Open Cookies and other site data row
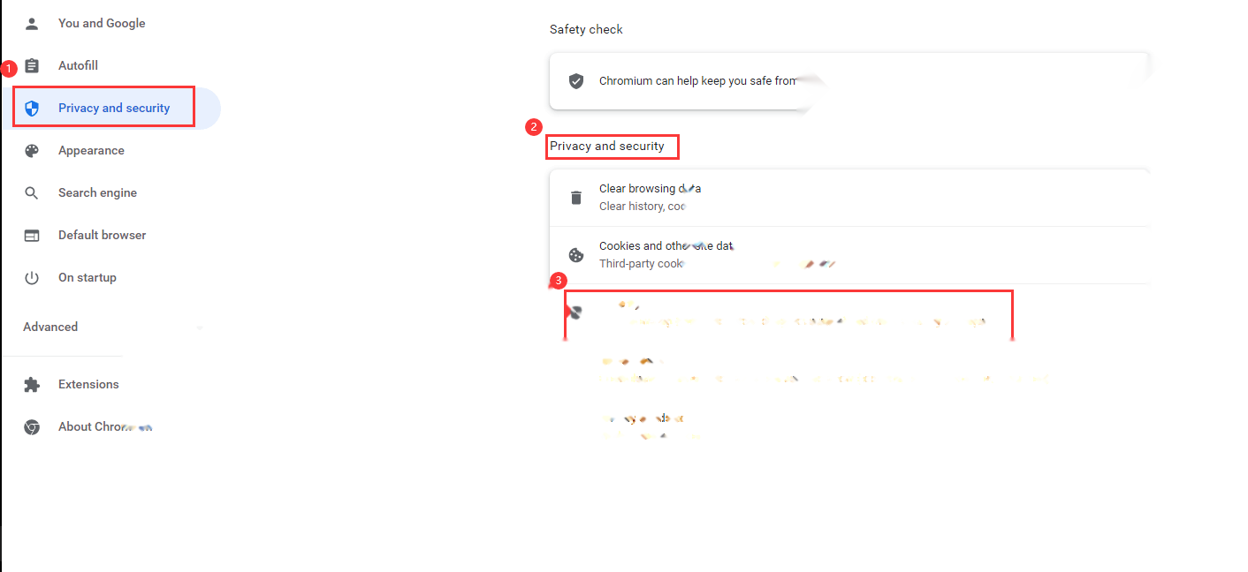Viewport: 1248px width, 572px height. (848, 255)
